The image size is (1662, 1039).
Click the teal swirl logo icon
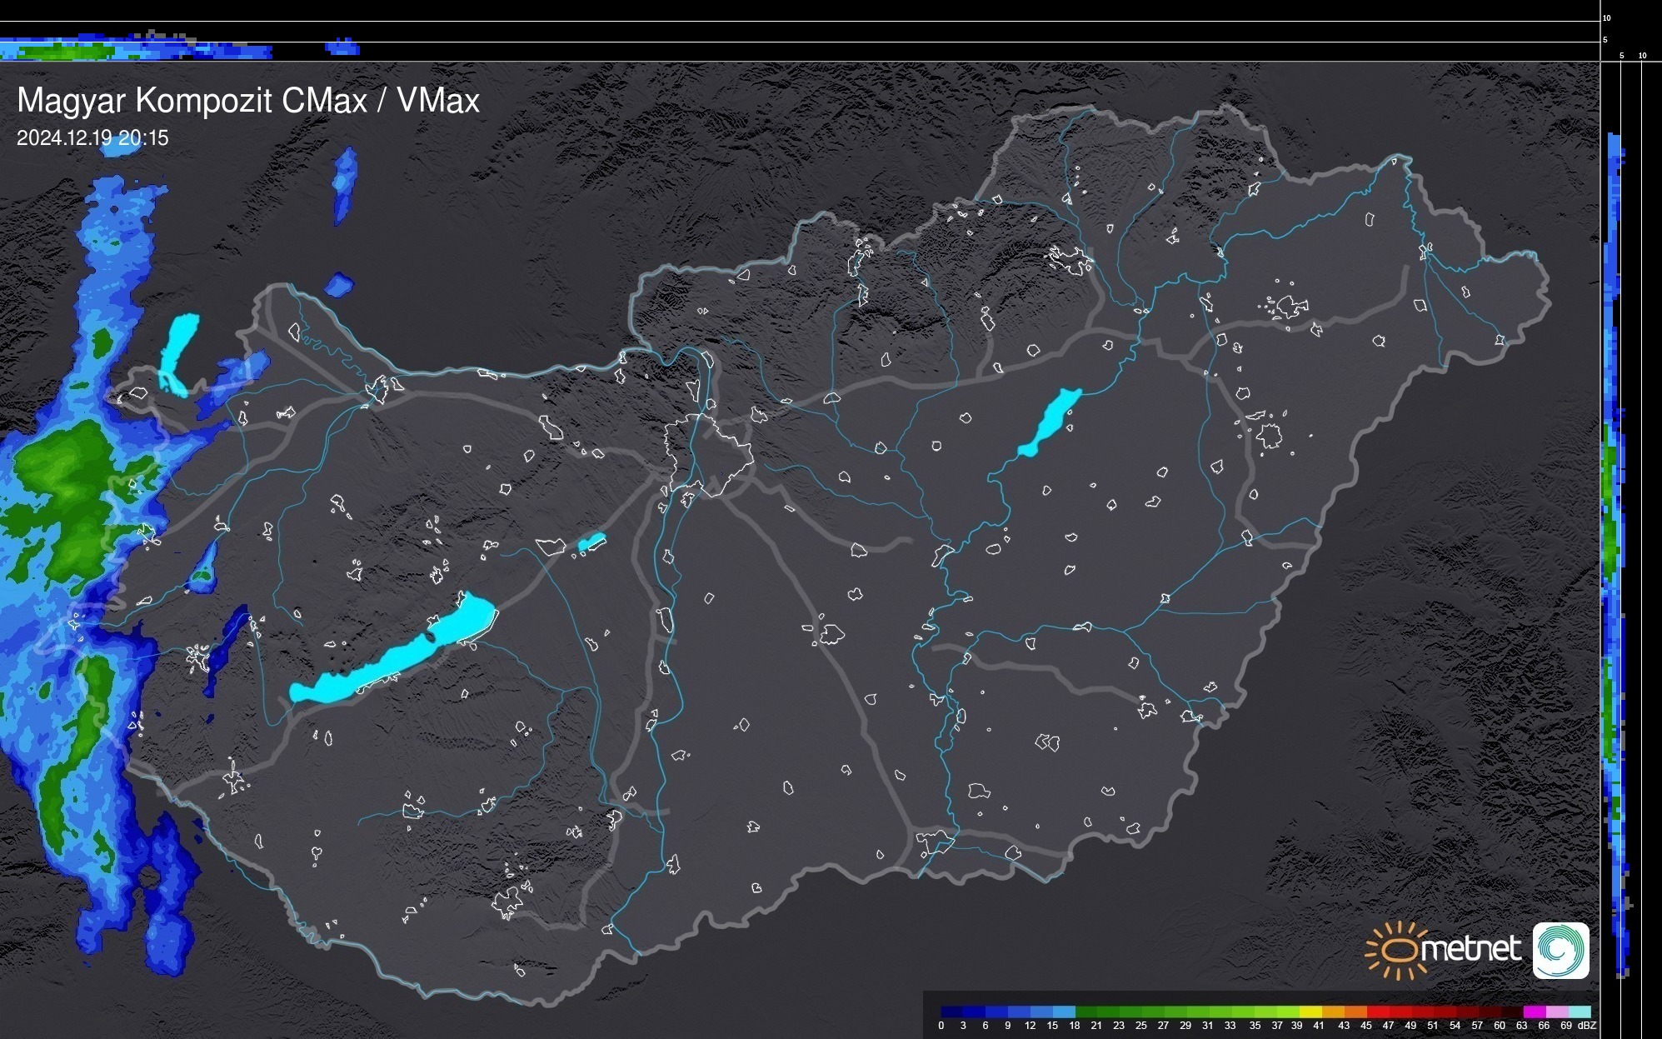(x=1560, y=950)
